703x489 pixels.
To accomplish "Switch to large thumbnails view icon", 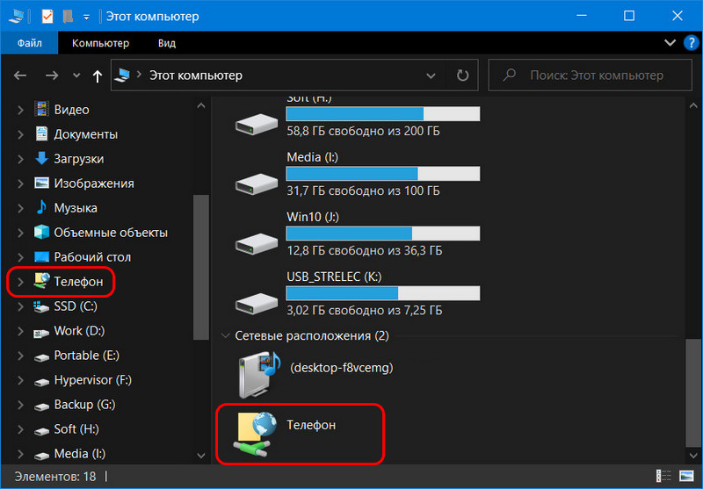I will pyautogui.click(x=686, y=476).
